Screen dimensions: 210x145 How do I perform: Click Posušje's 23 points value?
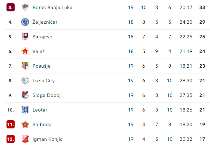point(202,66)
